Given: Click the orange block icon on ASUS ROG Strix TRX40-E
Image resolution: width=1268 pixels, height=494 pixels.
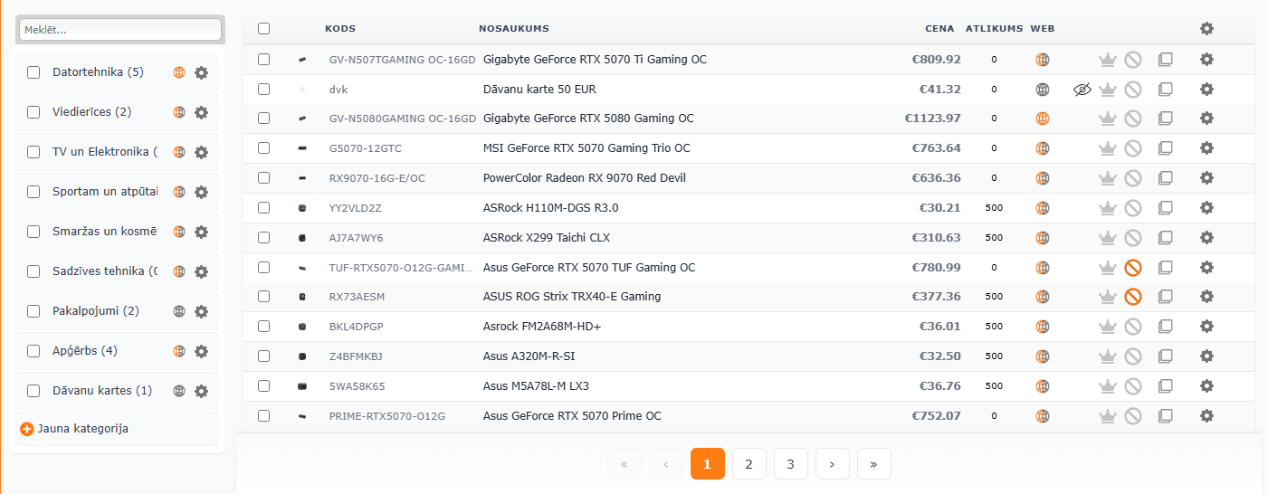Looking at the screenshot, I should [x=1133, y=297].
